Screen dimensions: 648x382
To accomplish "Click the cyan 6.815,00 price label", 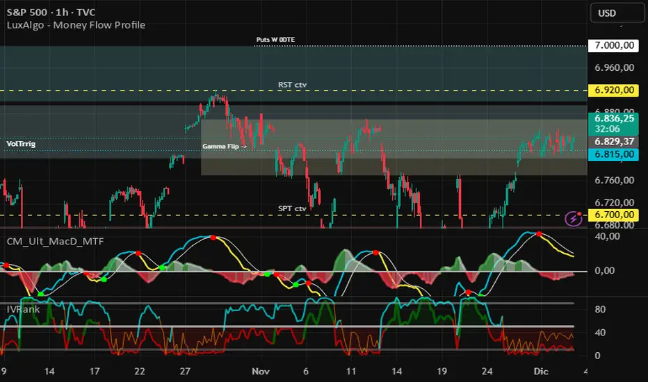I will click(x=613, y=154).
